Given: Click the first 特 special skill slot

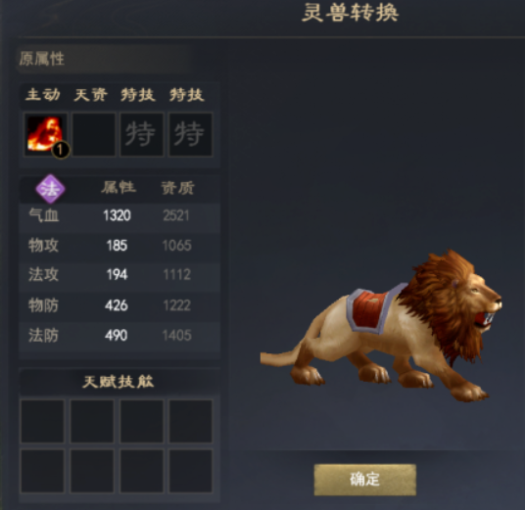Looking at the screenshot, I should point(142,134).
